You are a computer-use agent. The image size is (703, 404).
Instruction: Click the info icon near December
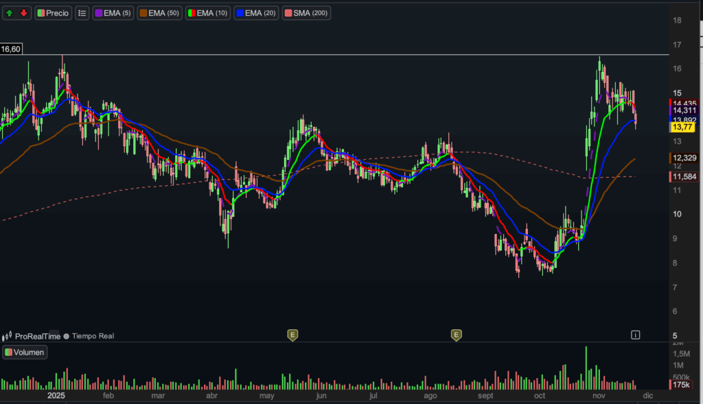coord(636,335)
